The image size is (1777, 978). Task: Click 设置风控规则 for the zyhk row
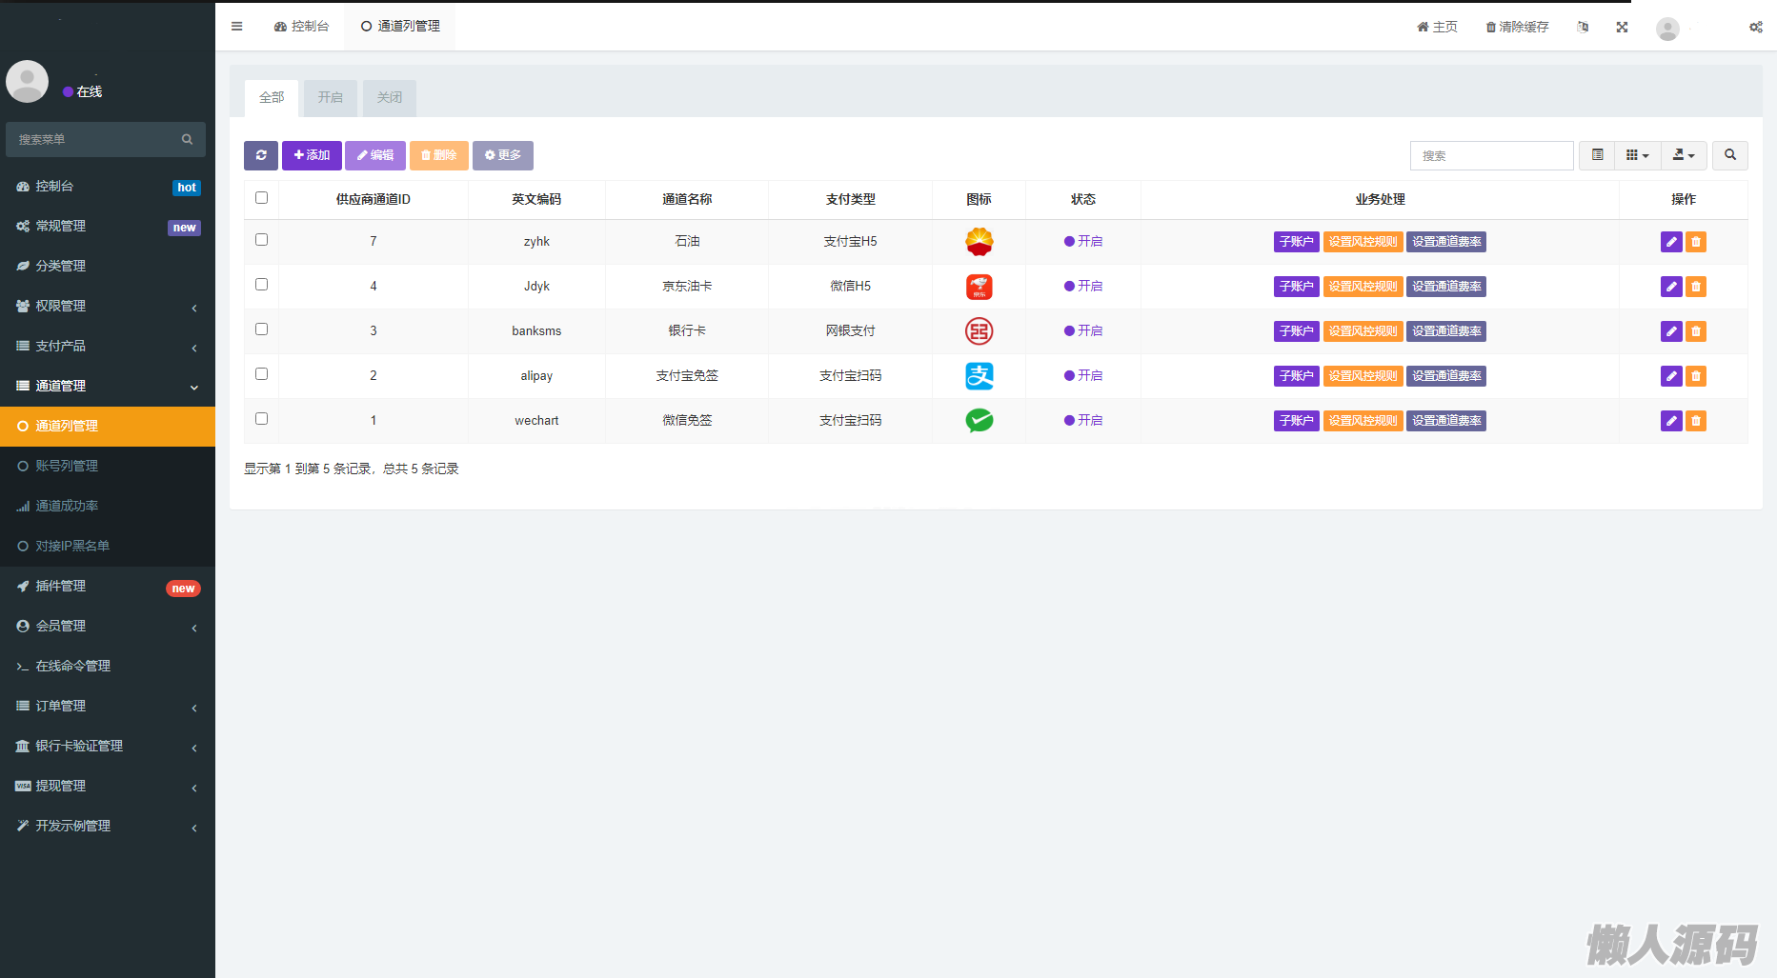tap(1363, 242)
